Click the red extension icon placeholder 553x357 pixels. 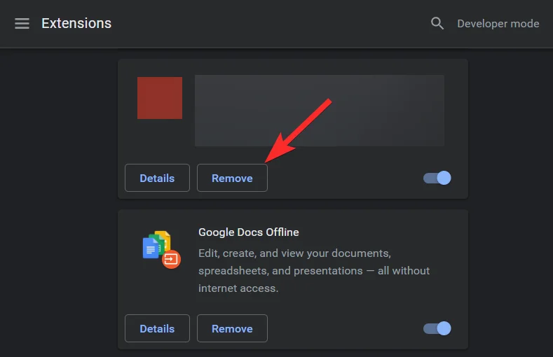(x=160, y=98)
